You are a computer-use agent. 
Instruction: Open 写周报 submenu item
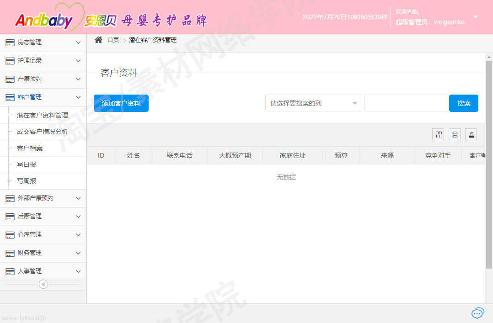point(27,181)
